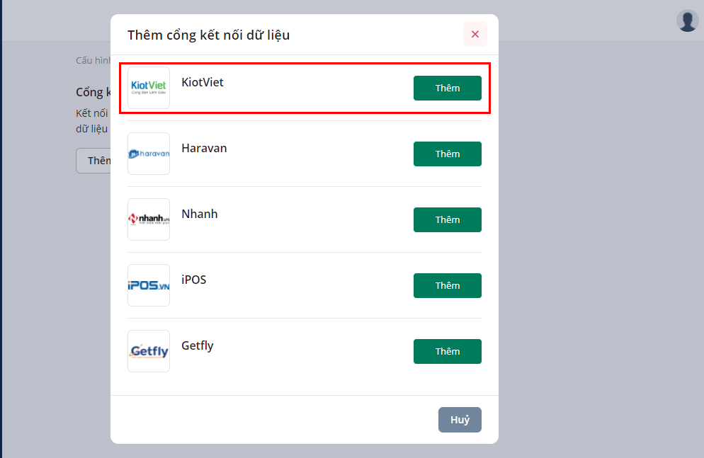
Task: Add the Getfly connection with Thêm
Action: 447,351
